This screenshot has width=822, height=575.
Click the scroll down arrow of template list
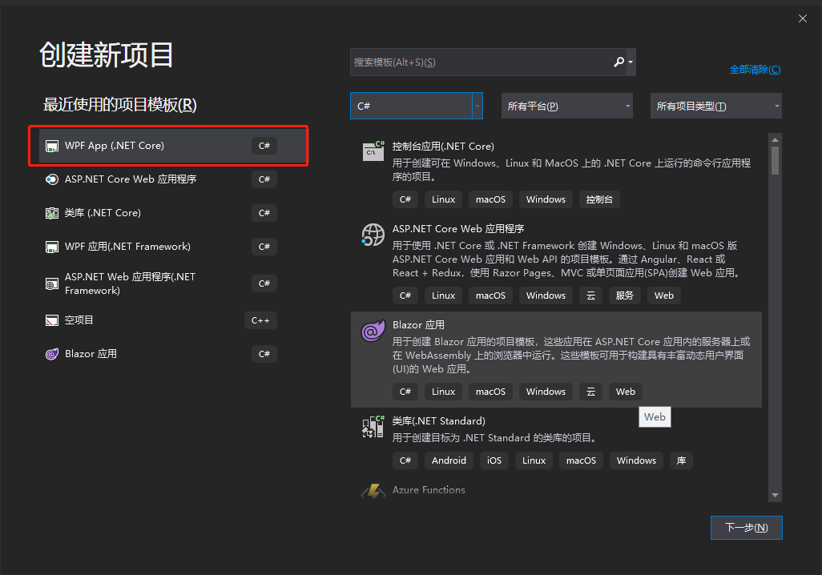[x=775, y=496]
